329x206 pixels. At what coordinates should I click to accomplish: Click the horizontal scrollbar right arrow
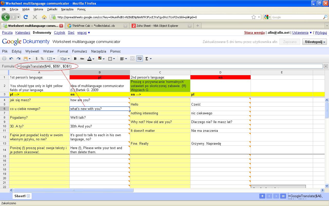[x=323, y=190]
